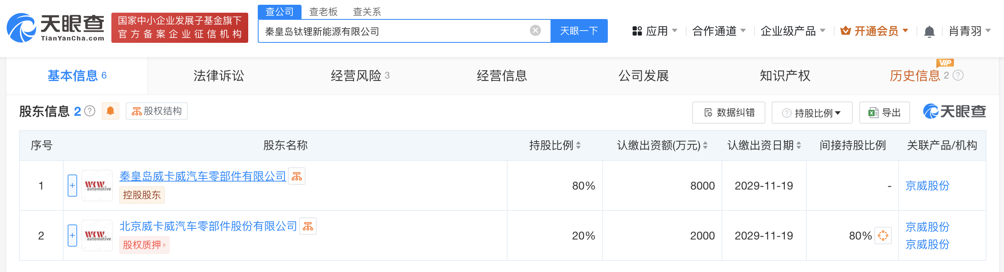Open 京威股份 link in row 1
Viewport: 1004px width, 272px height.
[x=928, y=186]
